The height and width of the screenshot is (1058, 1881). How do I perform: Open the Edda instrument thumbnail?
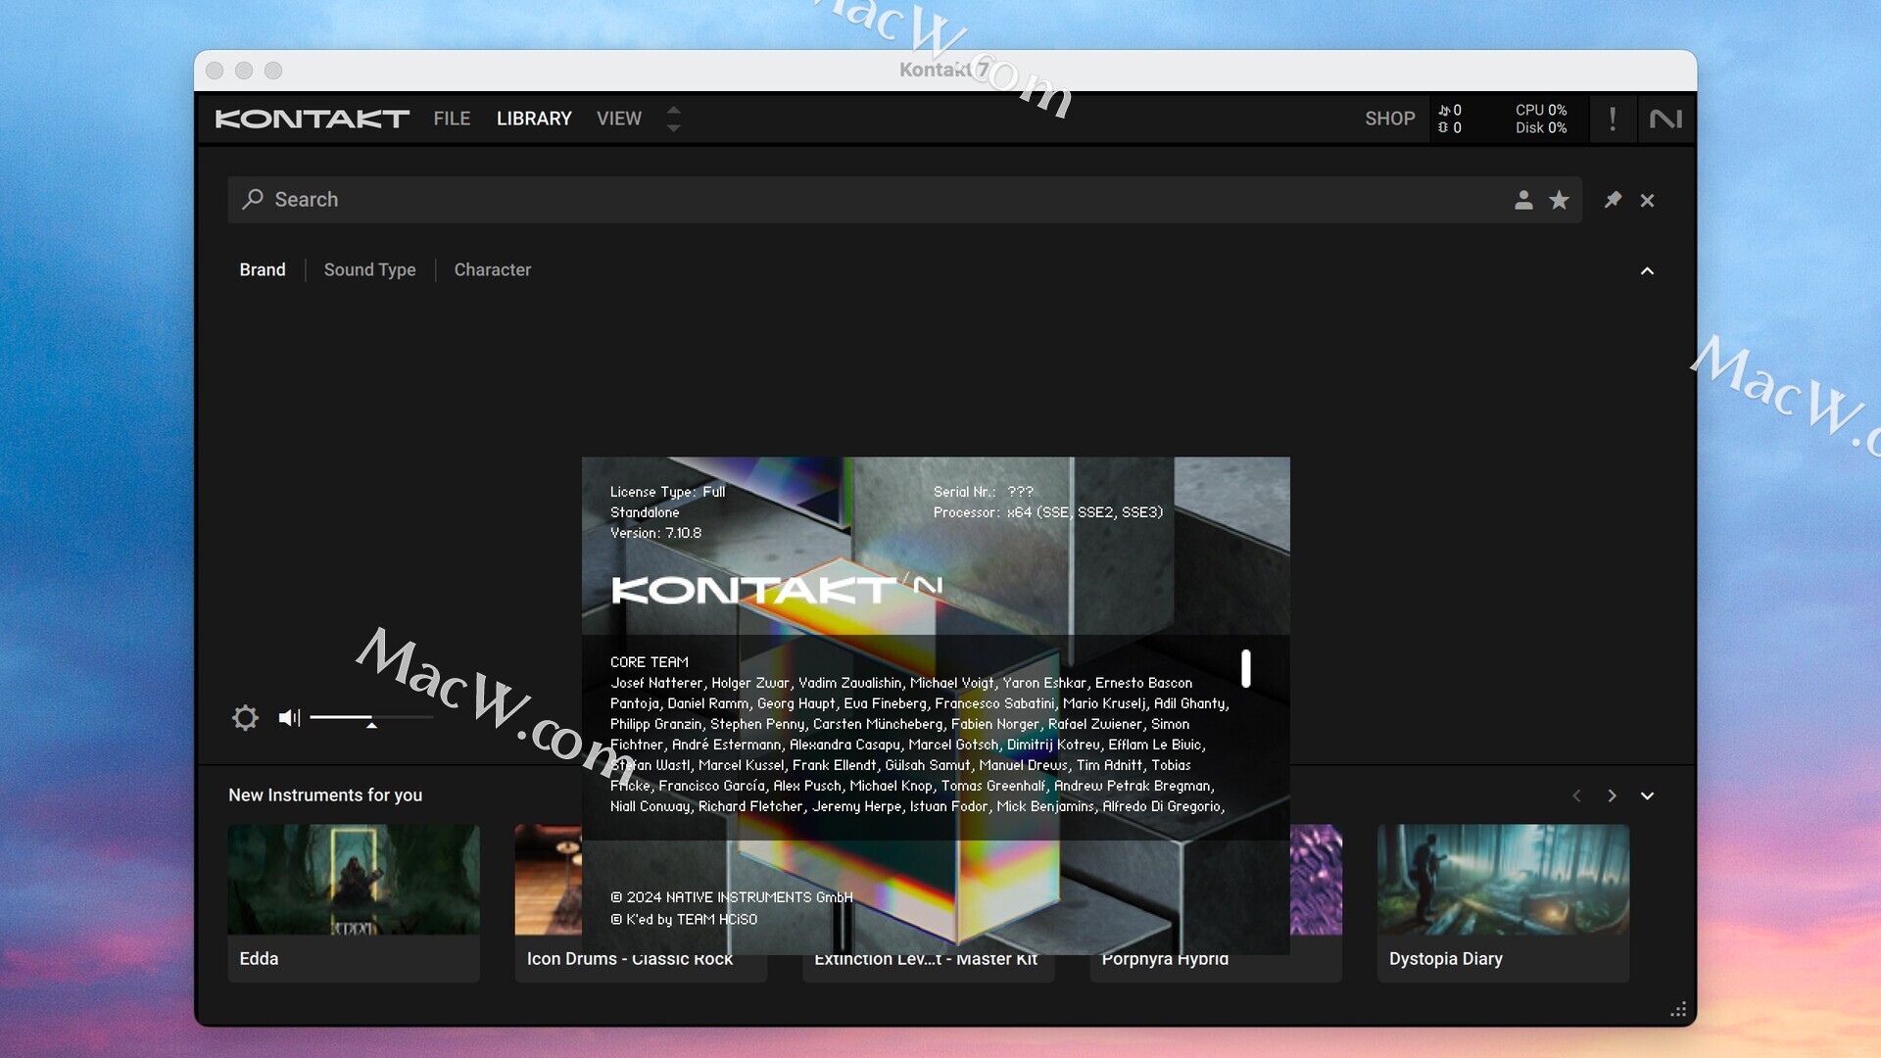pyautogui.click(x=354, y=879)
